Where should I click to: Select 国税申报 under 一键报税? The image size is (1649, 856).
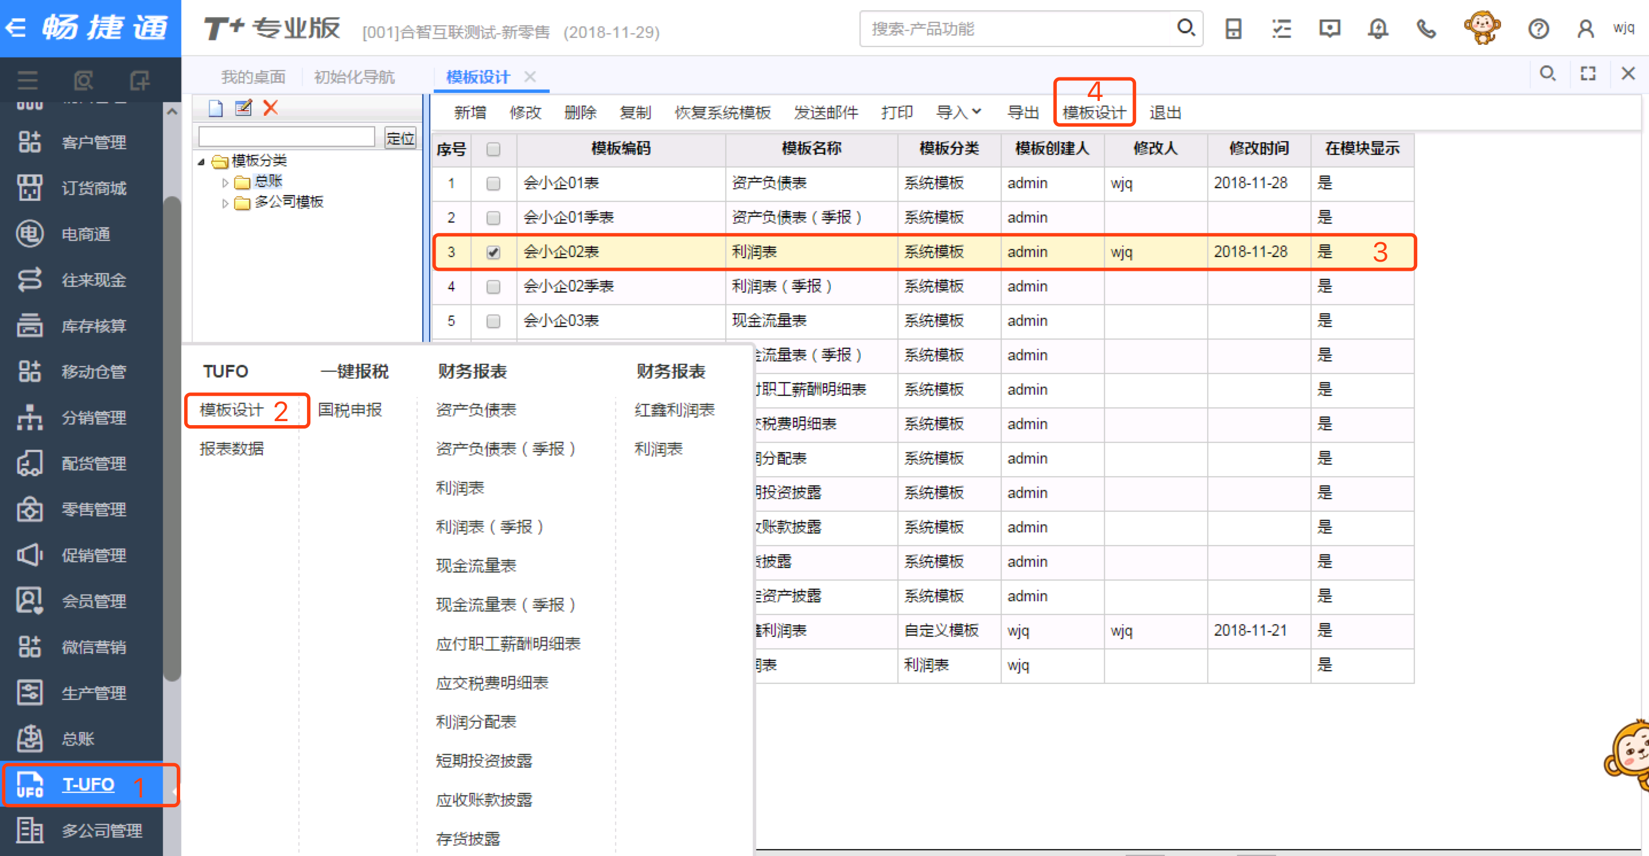click(350, 410)
